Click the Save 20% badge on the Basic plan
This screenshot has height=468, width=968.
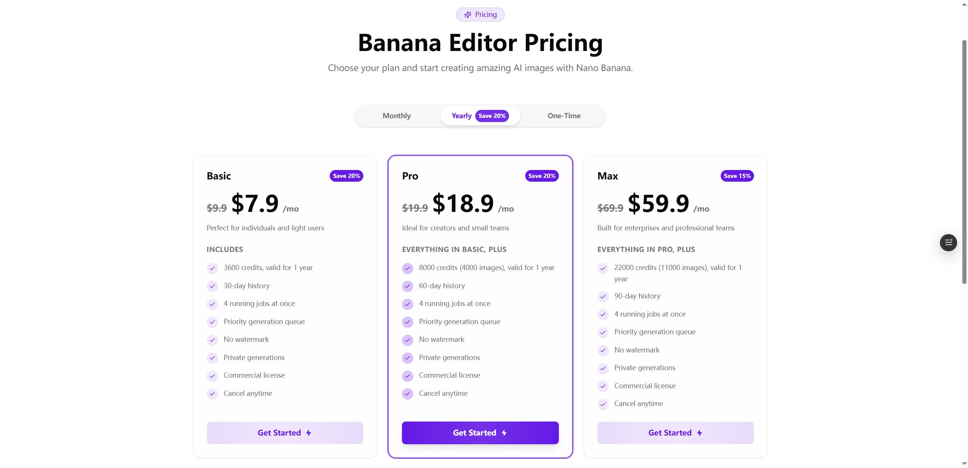(346, 176)
